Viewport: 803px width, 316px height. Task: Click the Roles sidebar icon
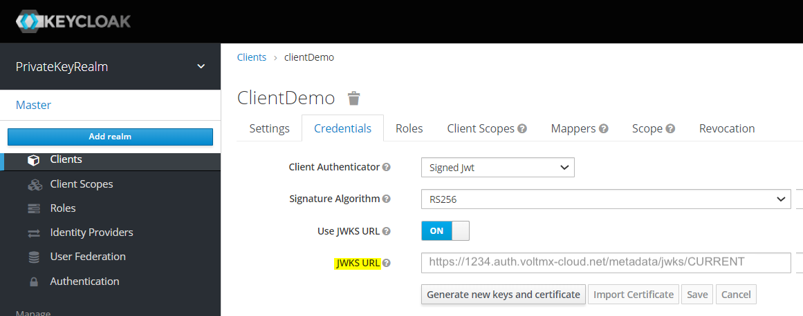[x=34, y=208]
